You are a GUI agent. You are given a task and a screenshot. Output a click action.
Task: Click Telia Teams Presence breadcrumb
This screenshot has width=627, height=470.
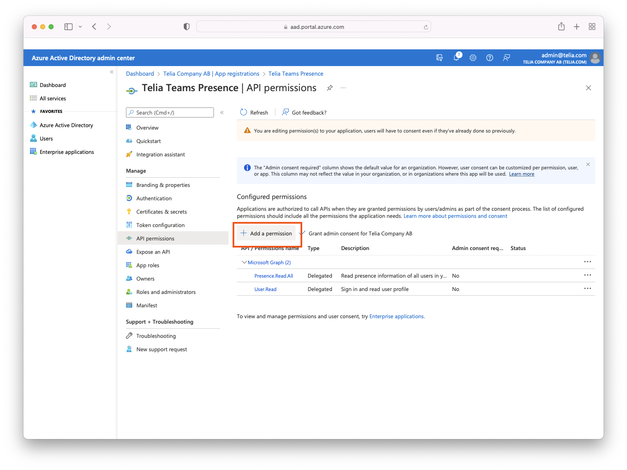(296, 74)
